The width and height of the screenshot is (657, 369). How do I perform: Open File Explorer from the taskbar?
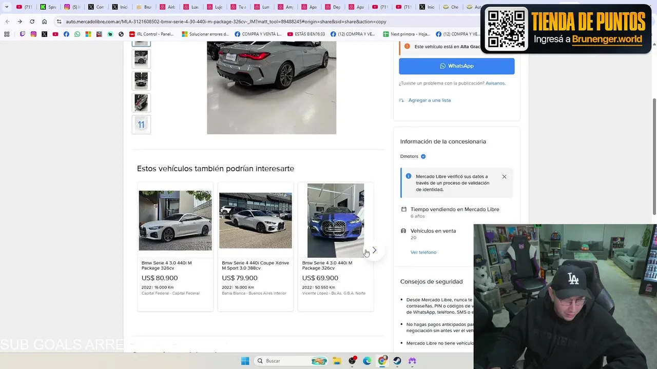click(x=337, y=361)
